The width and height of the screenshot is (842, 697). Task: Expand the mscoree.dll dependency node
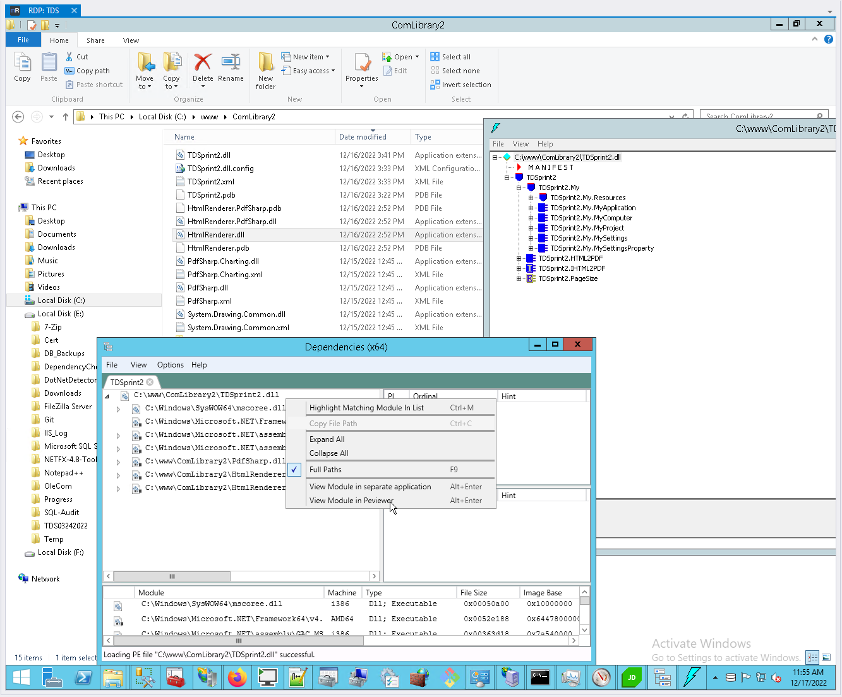pos(118,409)
